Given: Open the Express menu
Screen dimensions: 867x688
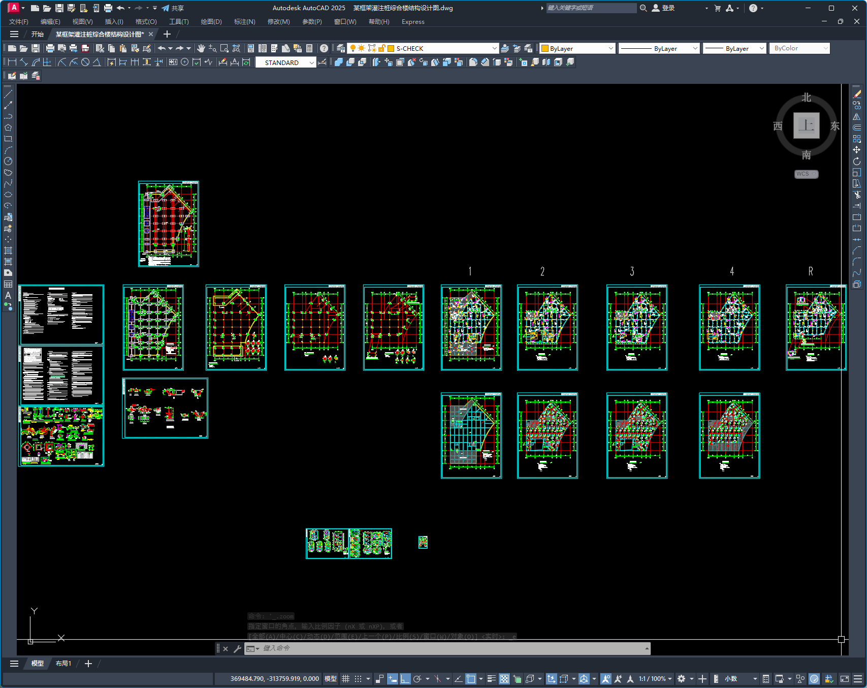Looking at the screenshot, I should pyautogui.click(x=413, y=22).
